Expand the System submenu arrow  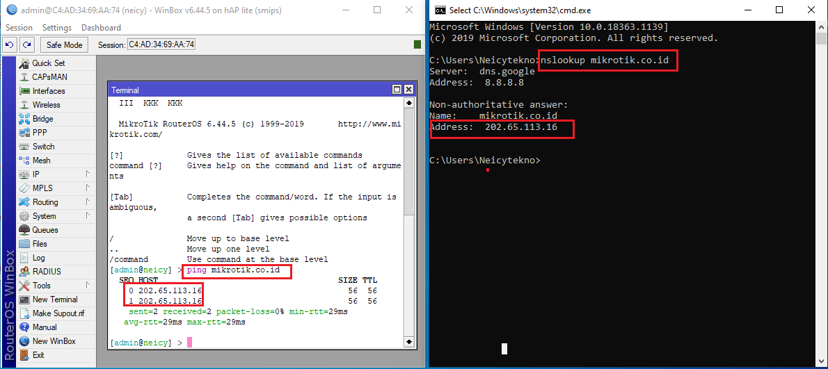pyautogui.click(x=87, y=216)
